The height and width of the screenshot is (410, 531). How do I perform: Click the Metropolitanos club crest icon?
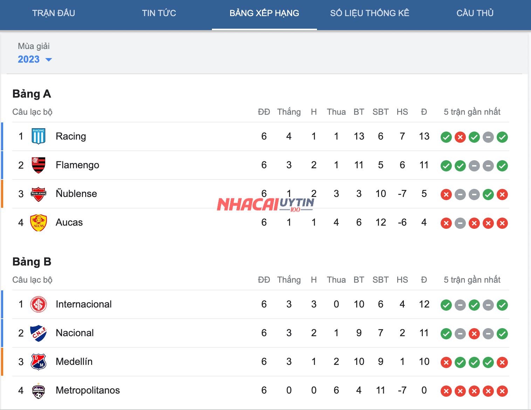tap(39, 390)
